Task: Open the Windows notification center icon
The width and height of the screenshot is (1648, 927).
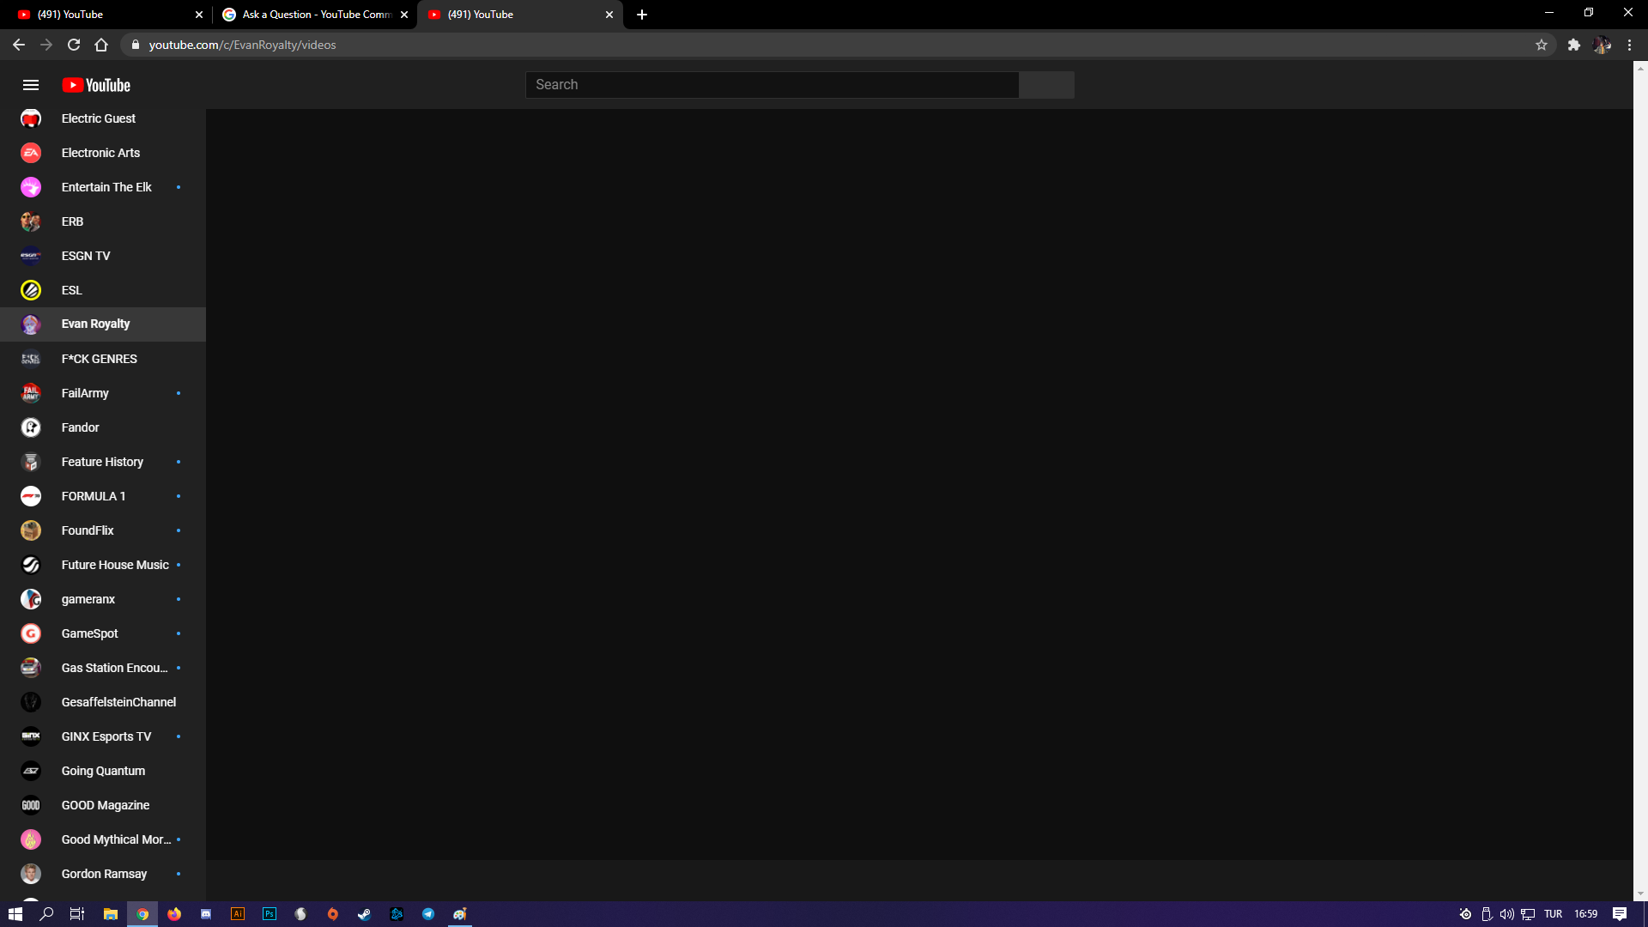Action: (1620, 914)
